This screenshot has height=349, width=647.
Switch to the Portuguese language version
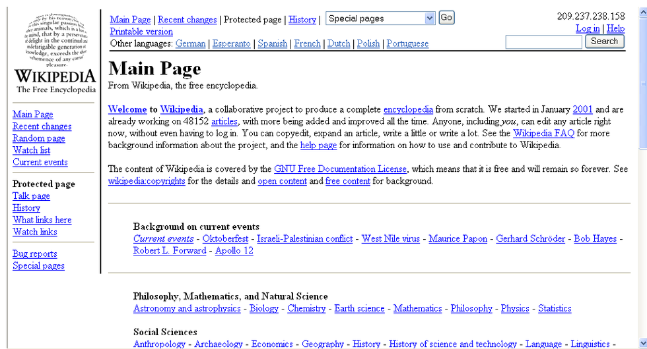[407, 43]
